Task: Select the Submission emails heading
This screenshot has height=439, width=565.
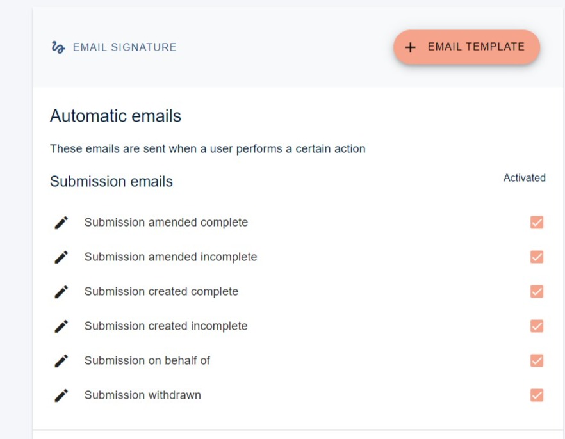Action: [x=111, y=181]
